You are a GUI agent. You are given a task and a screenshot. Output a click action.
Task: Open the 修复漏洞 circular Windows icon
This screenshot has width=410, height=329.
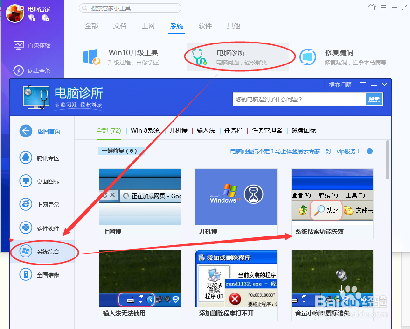pyautogui.click(x=308, y=57)
